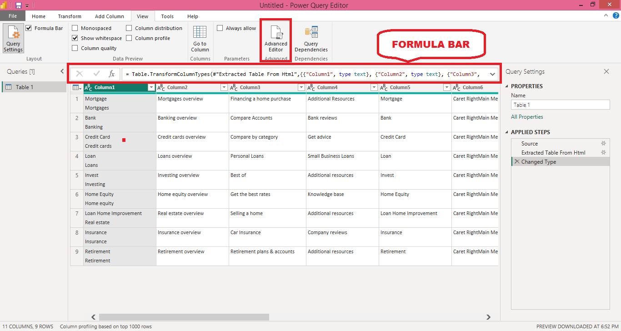
Task: Open the Advanced Editor
Action: pos(276,39)
